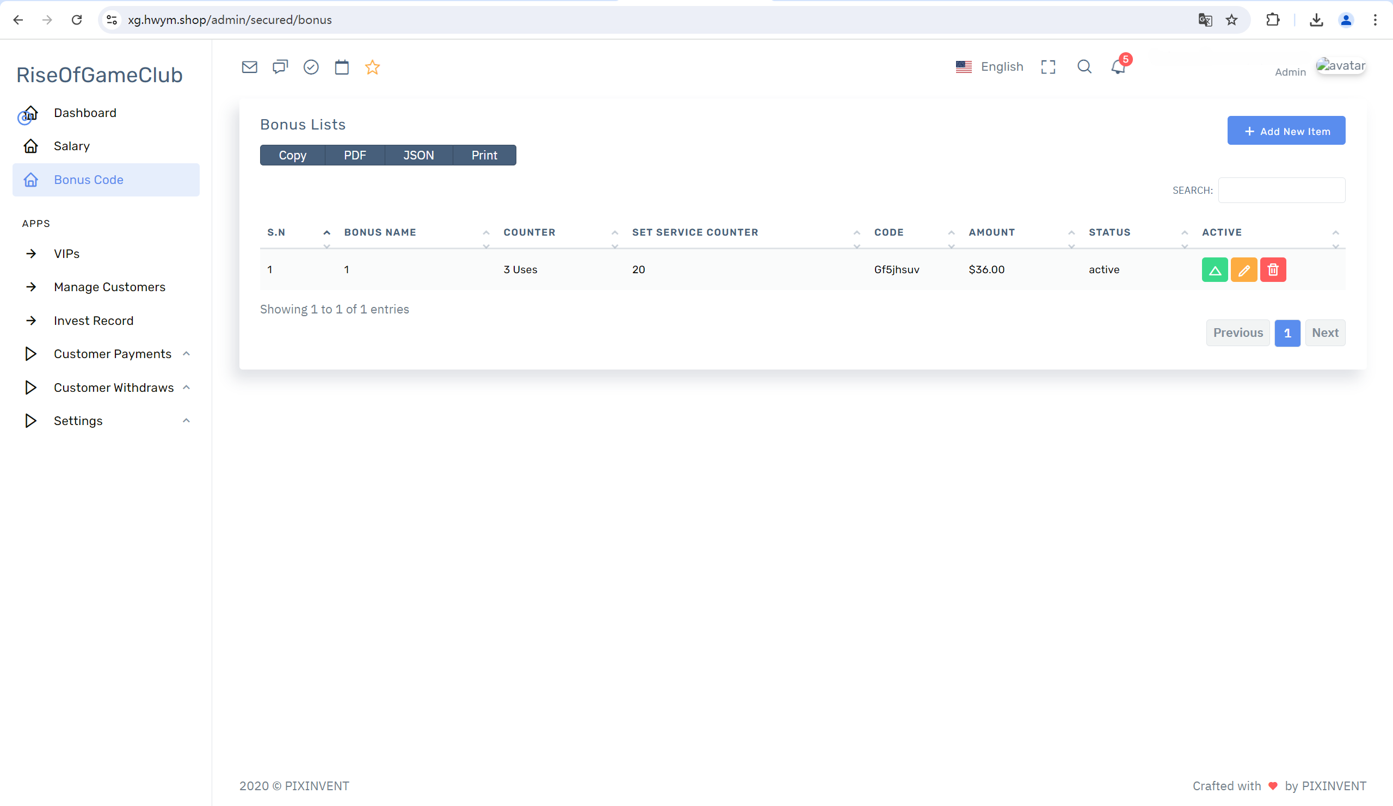Image resolution: width=1393 pixels, height=806 pixels.
Task: Open notifications bell with badge 5
Action: 1118,66
